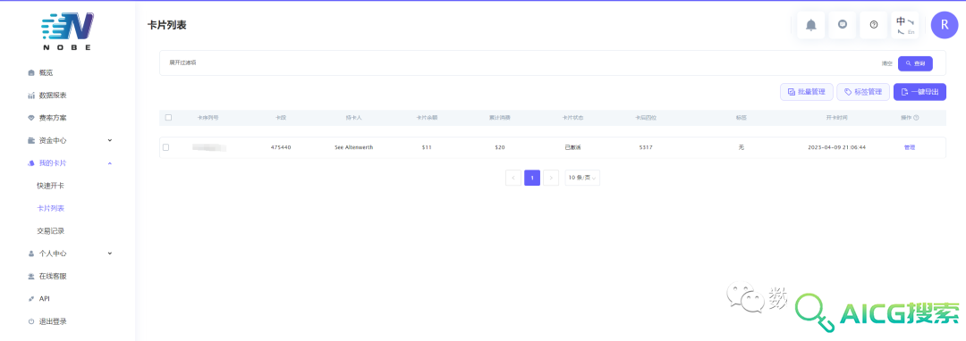Image resolution: width=966 pixels, height=341 pixels.
Task: Click the 费率方案 diamond icon
Action: pyautogui.click(x=31, y=118)
